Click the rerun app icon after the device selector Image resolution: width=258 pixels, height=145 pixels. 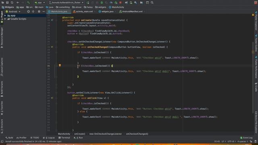[x=88, y=2]
